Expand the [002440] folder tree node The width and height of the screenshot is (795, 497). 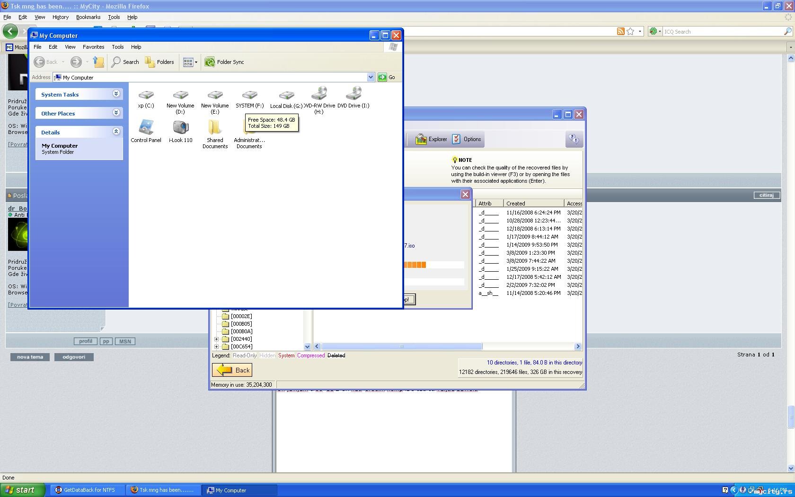click(x=217, y=339)
